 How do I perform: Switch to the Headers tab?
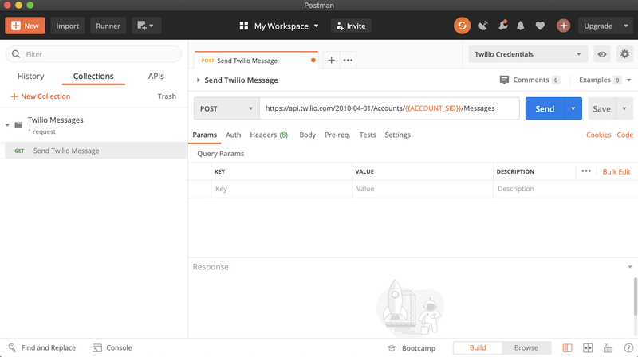(x=269, y=135)
